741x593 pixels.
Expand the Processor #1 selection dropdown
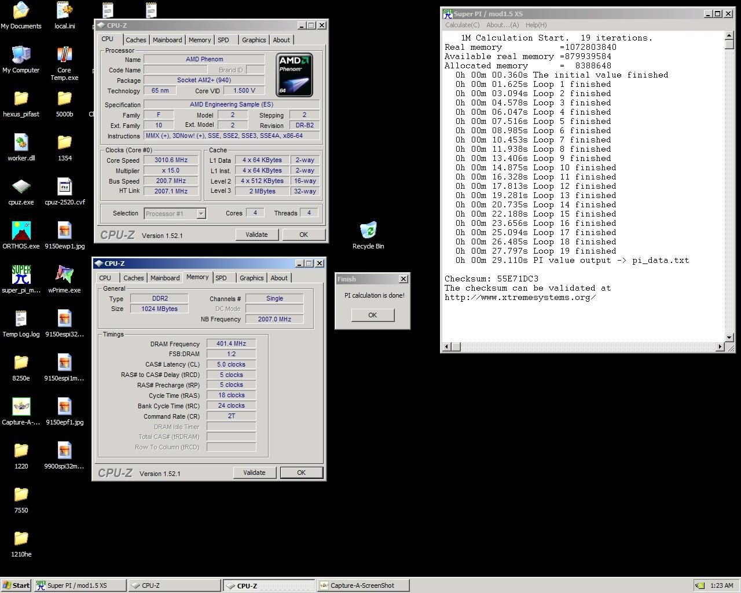pyautogui.click(x=201, y=214)
